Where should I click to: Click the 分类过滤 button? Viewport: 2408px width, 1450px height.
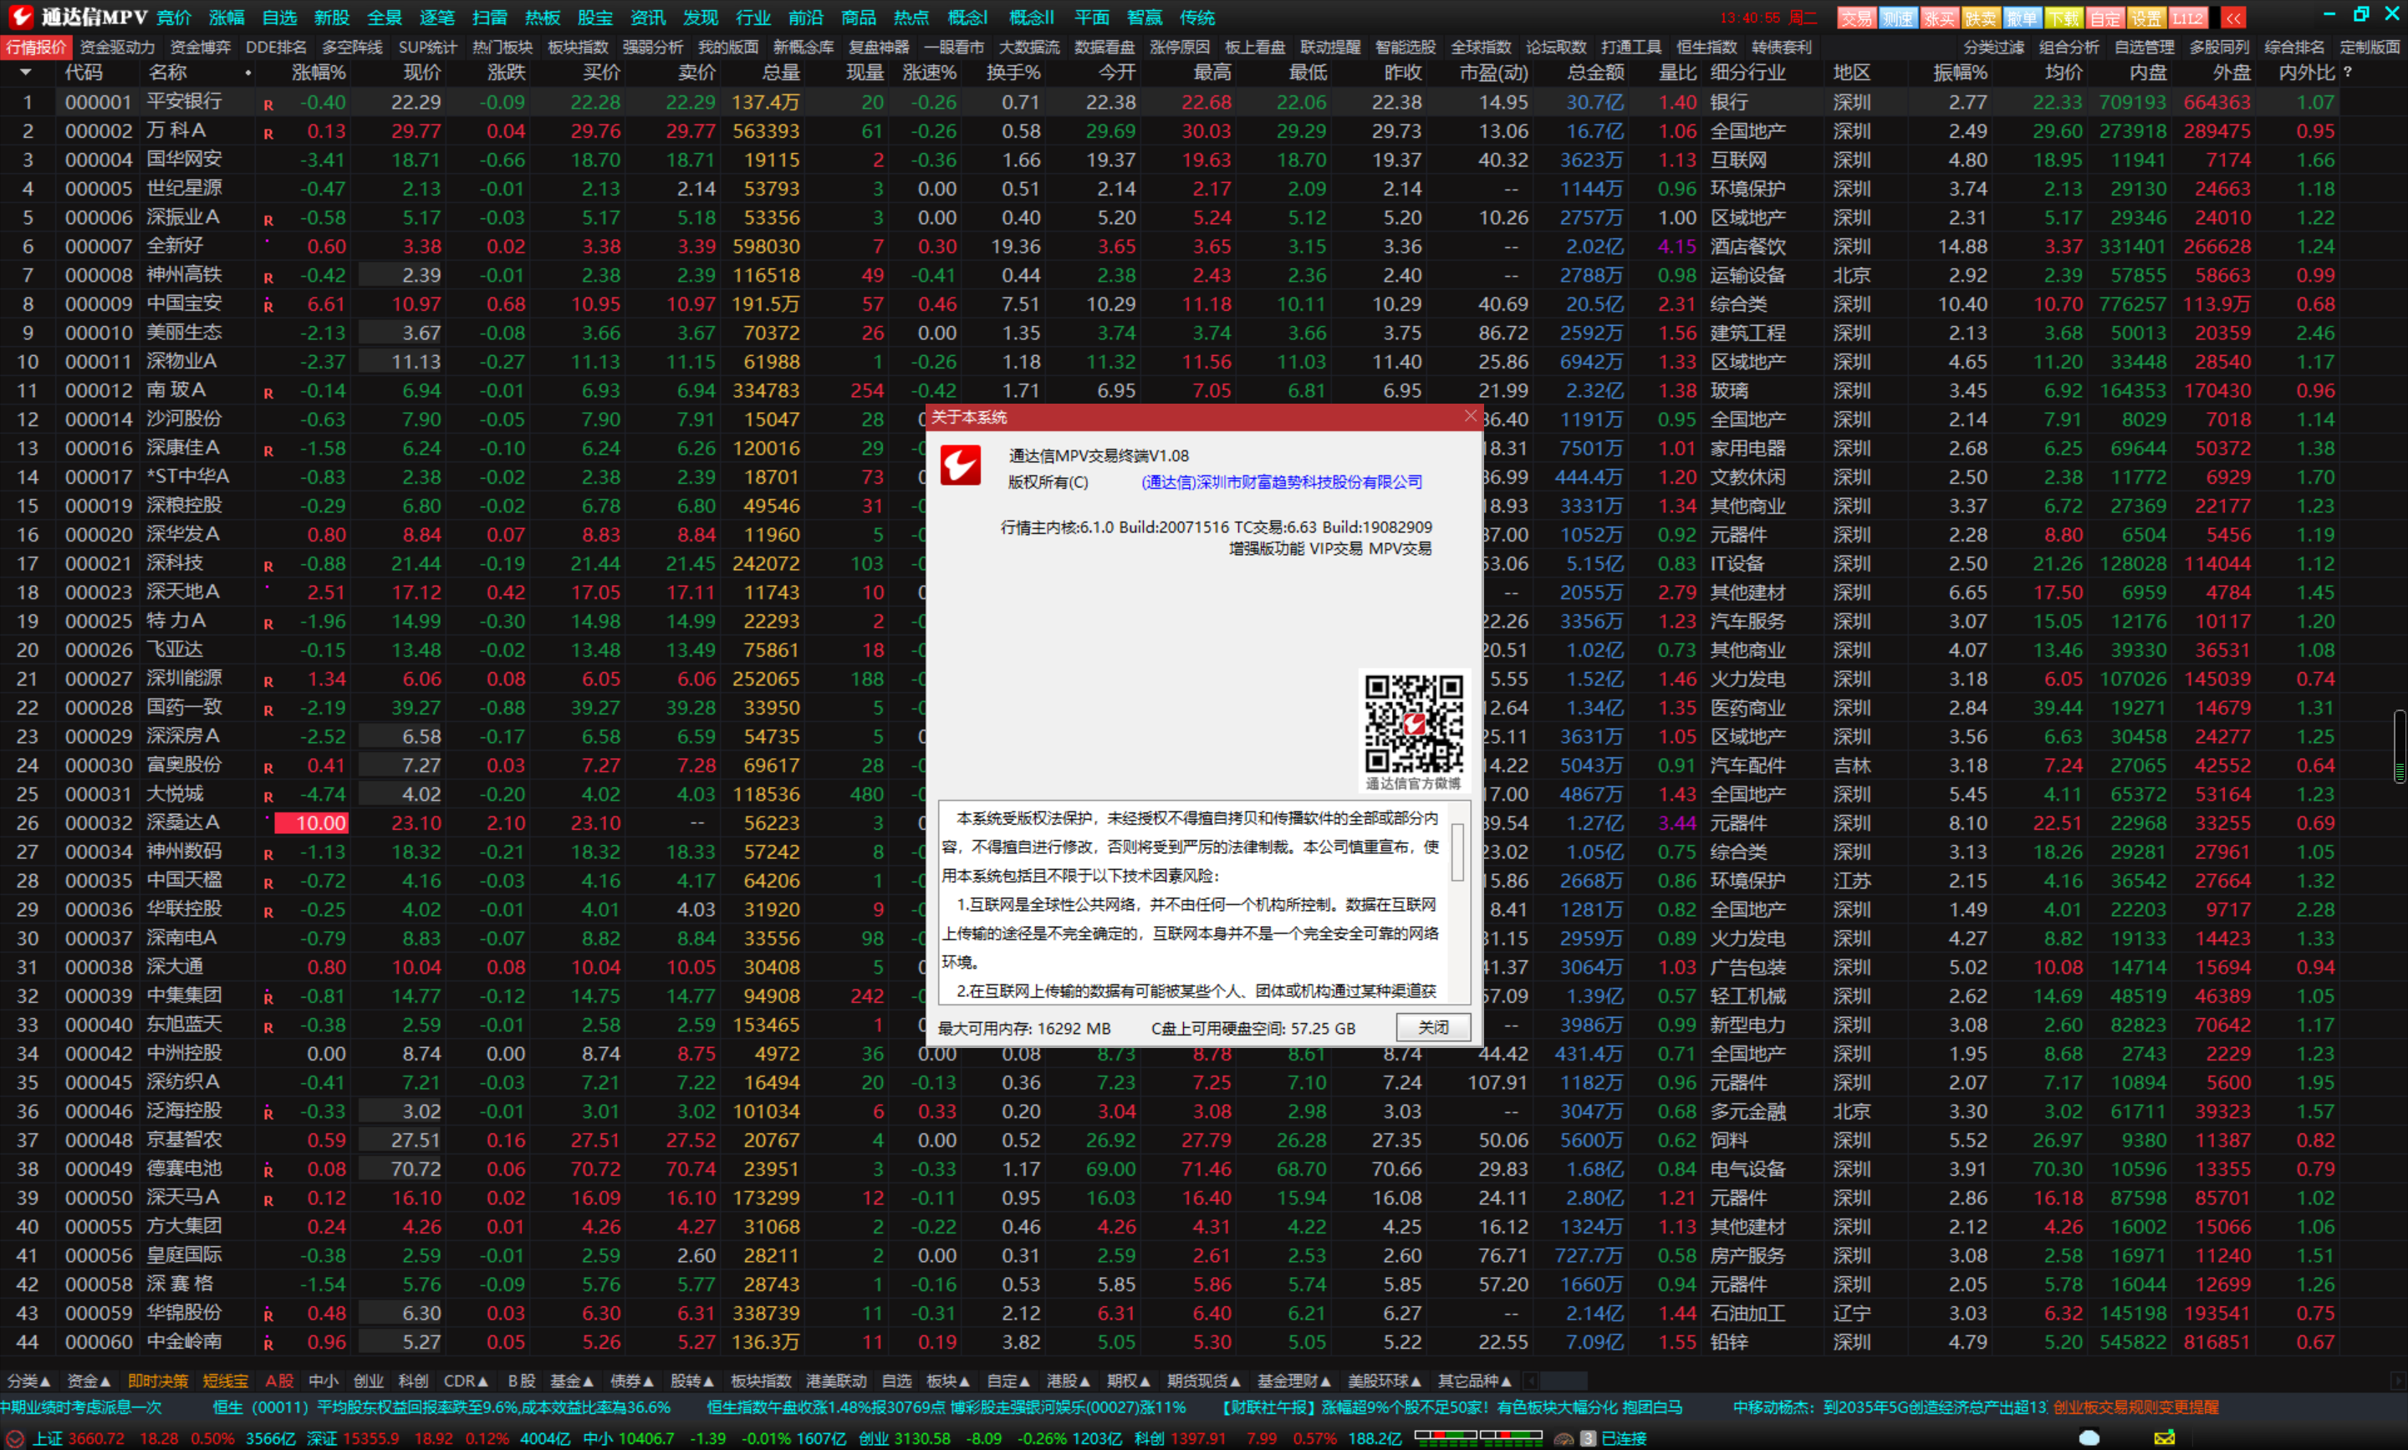1993,47
